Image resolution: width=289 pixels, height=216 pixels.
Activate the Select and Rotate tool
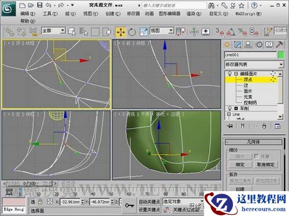(x=132, y=32)
